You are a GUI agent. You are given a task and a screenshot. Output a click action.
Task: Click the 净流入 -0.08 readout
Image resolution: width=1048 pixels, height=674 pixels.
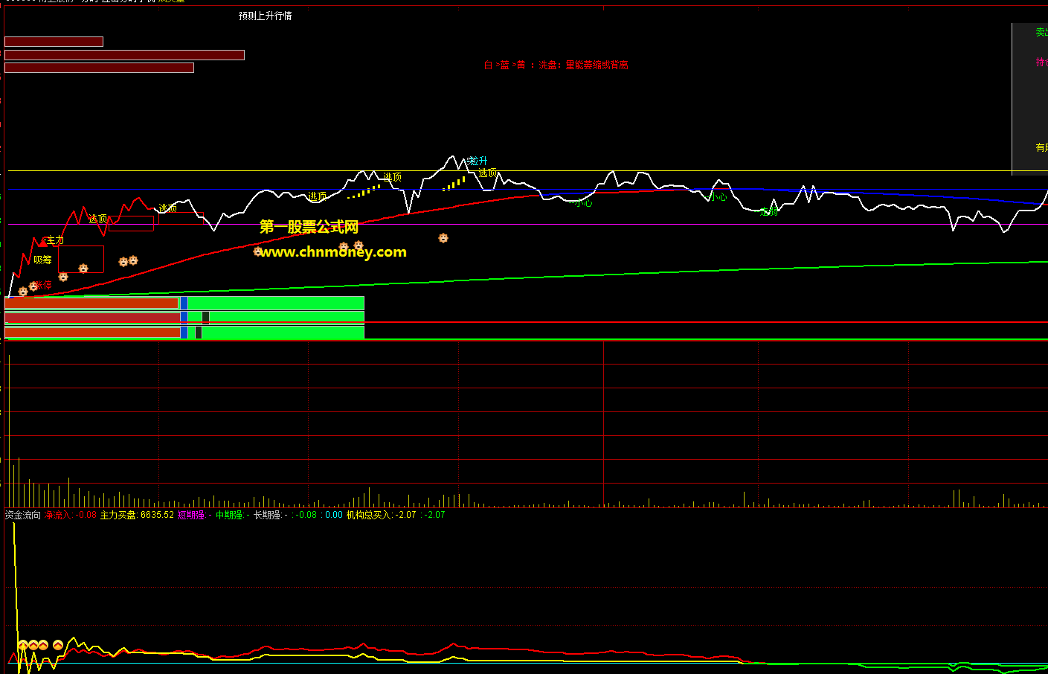[x=71, y=515]
